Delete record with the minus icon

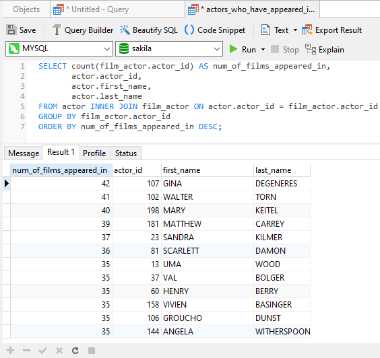[27, 350]
